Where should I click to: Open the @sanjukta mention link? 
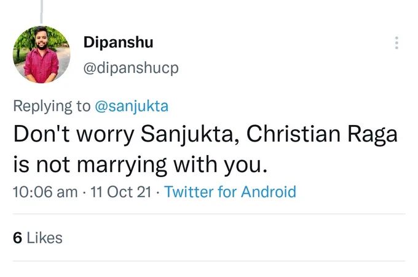pyautogui.click(x=132, y=106)
